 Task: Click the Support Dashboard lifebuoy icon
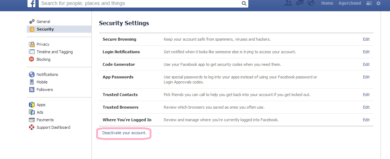(x=32, y=127)
